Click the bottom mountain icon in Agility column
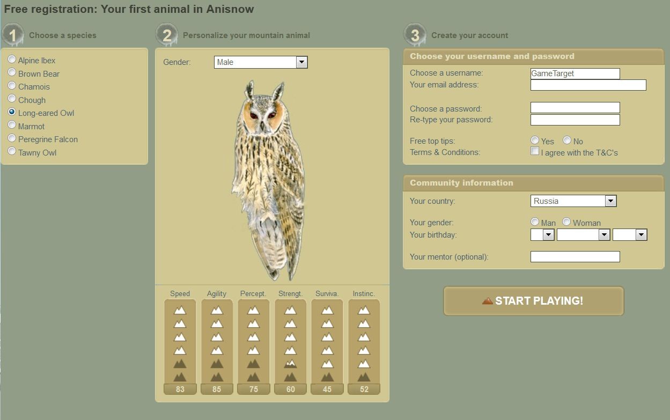The image size is (670, 420). pos(217,377)
